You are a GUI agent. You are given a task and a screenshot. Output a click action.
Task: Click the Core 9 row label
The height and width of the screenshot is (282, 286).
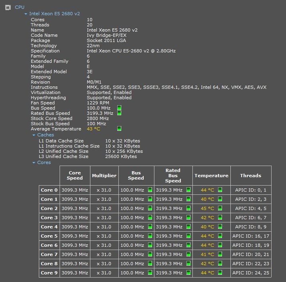[x=49, y=273]
